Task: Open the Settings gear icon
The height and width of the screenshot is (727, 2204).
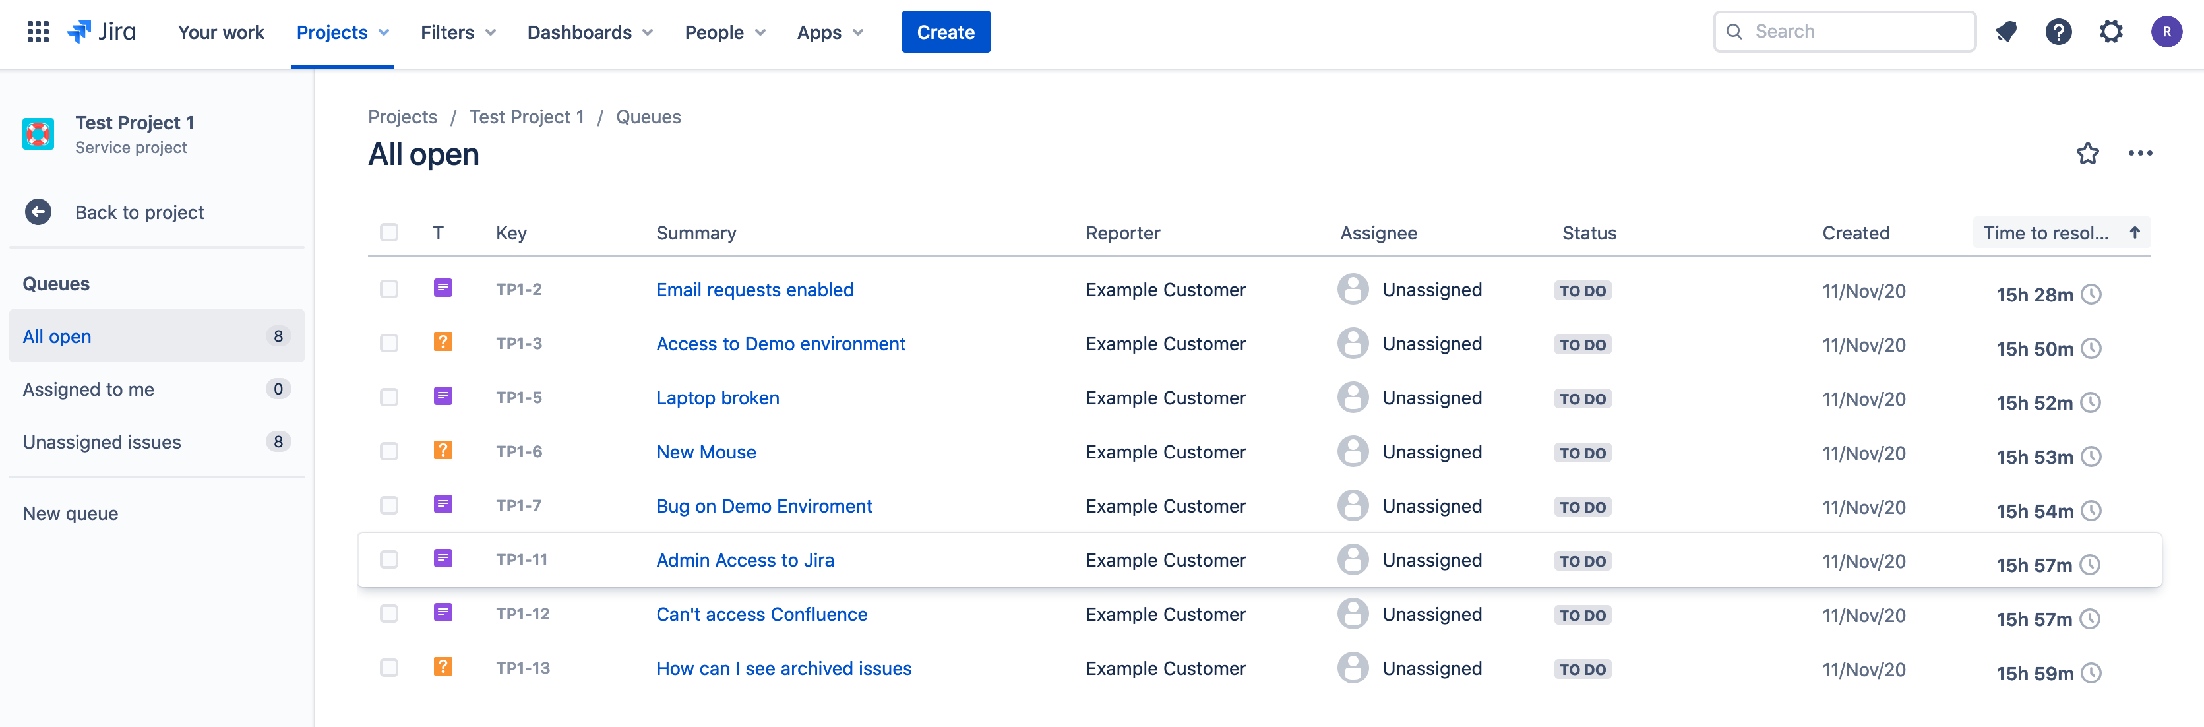Action: [2111, 32]
